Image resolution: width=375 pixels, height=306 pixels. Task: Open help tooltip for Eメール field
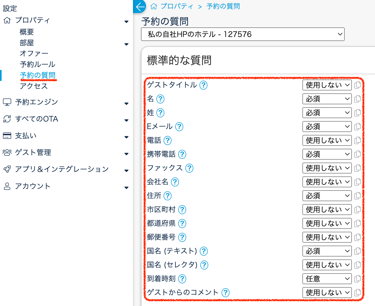pos(179,127)
